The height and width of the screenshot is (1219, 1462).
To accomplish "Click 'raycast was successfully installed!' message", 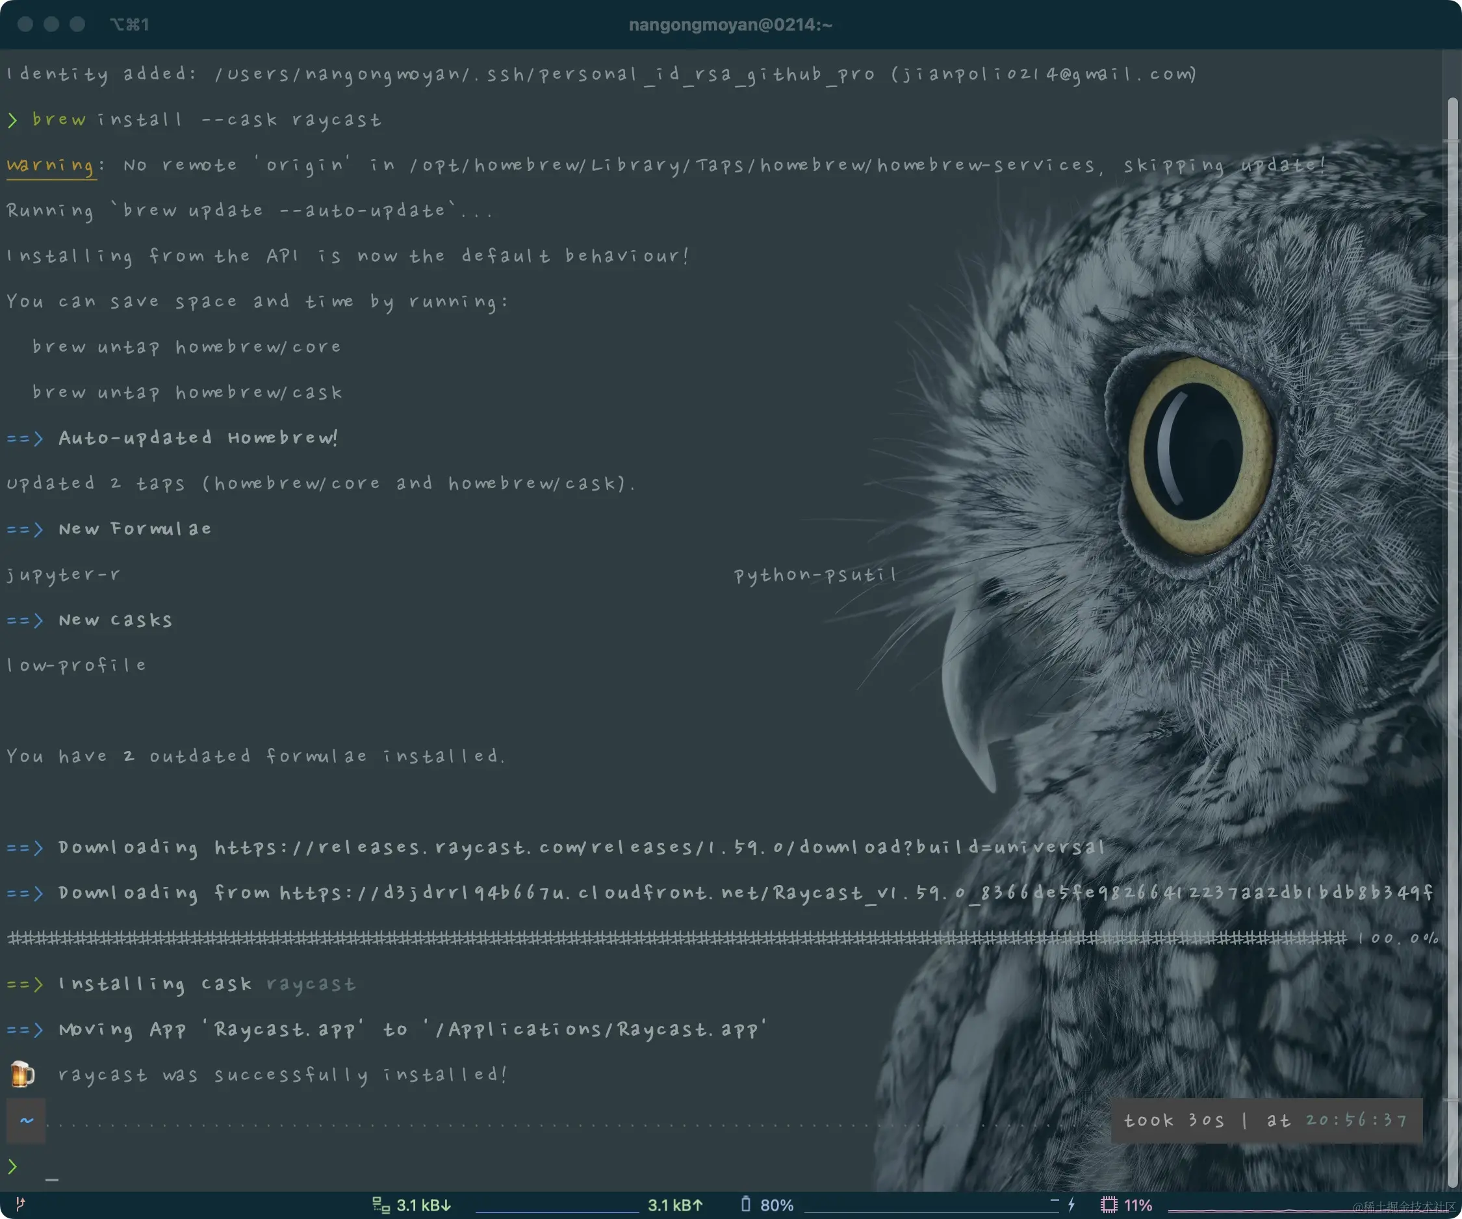I will point(283,1075).
